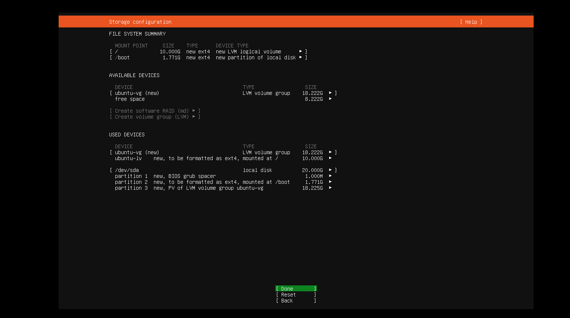
Task: Open /dev/sda local disk menu
Action: tap(330, 170)
